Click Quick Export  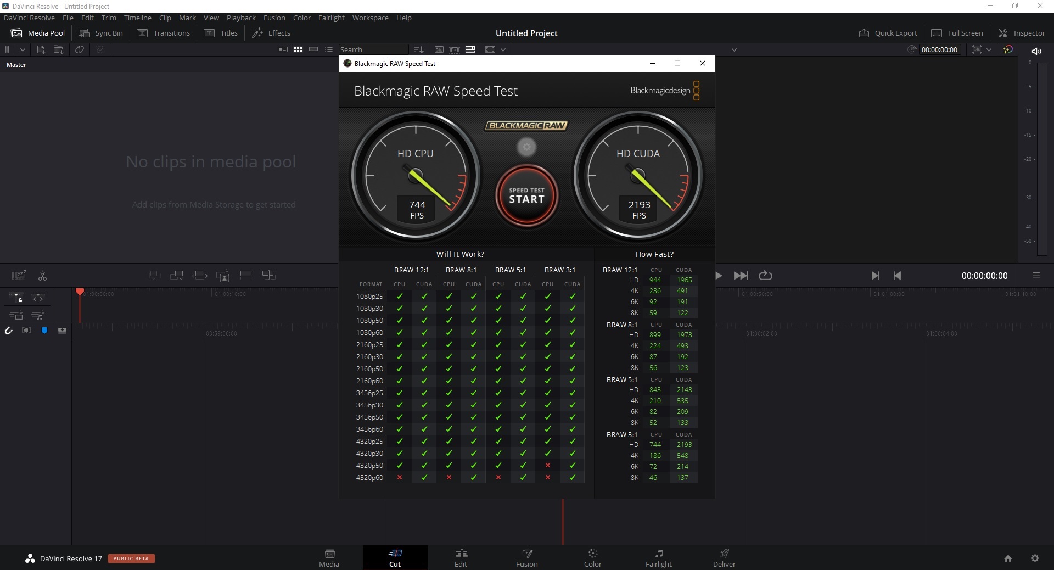point(888,33)
